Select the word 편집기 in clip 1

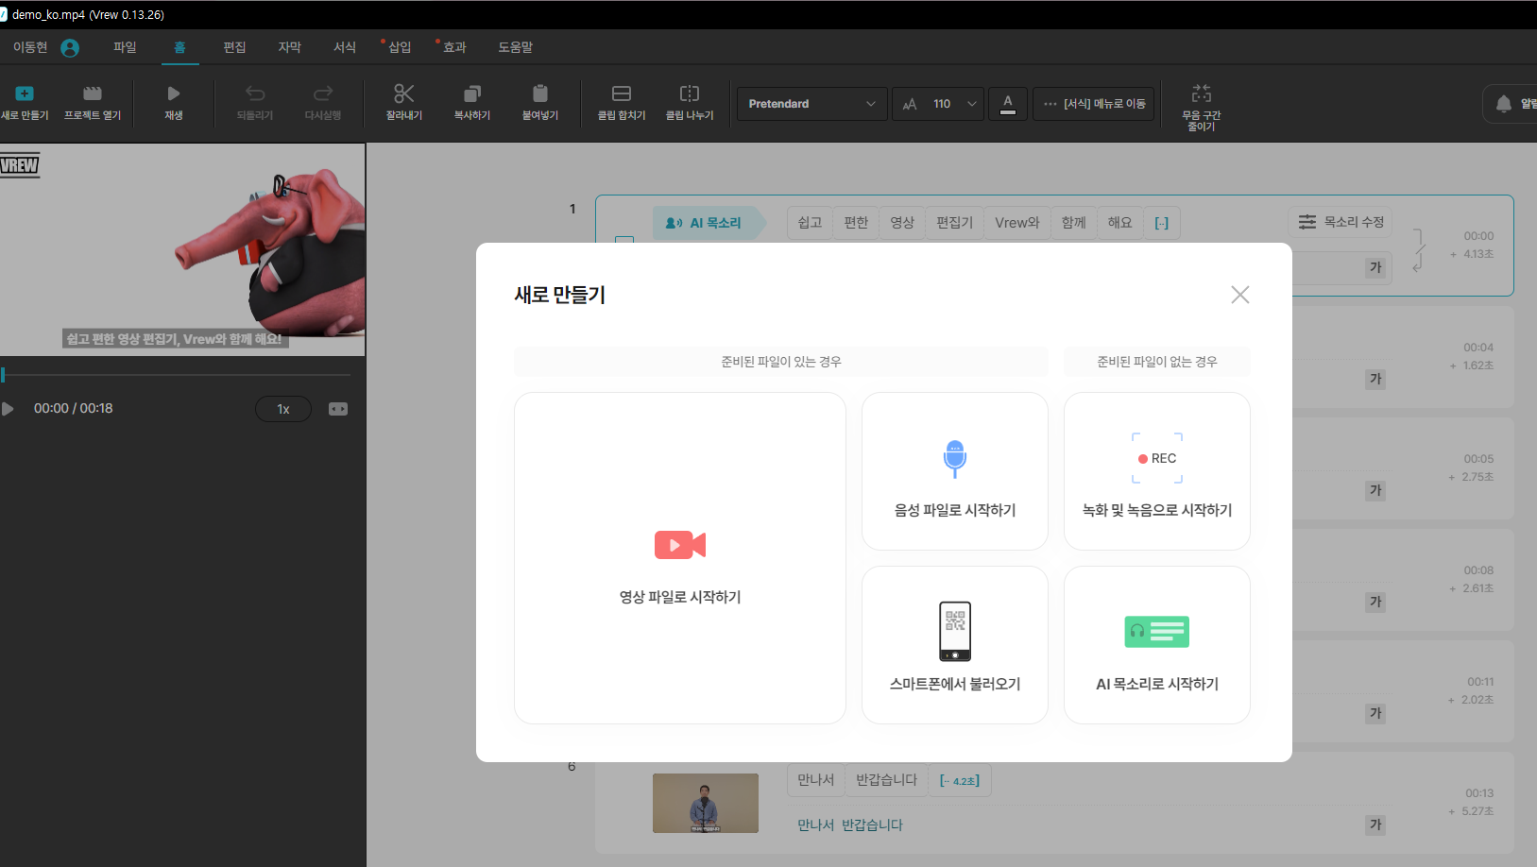[954, 223]
